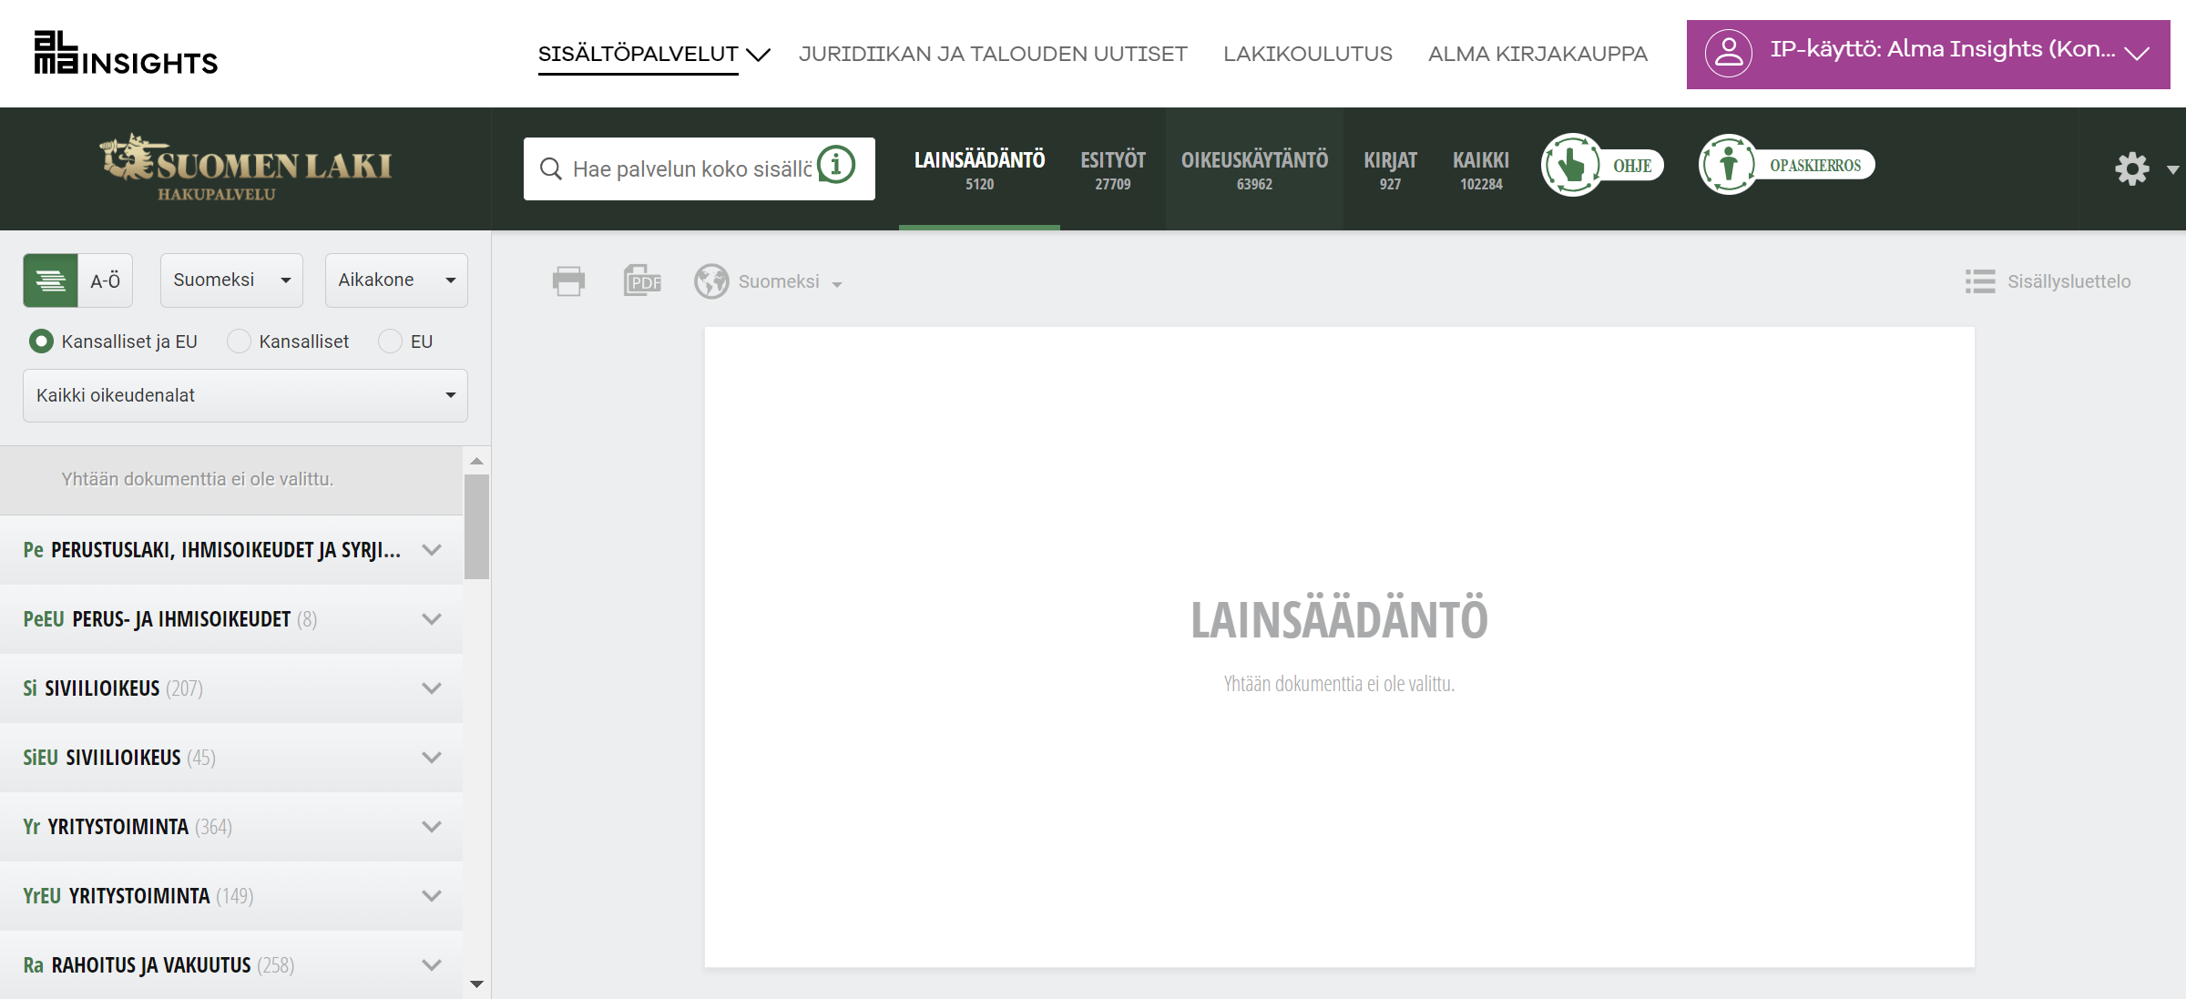Viewport: 2186px width, 999px height.
Task: Expand Yr Yritystoiminta category
Action: 231,827
